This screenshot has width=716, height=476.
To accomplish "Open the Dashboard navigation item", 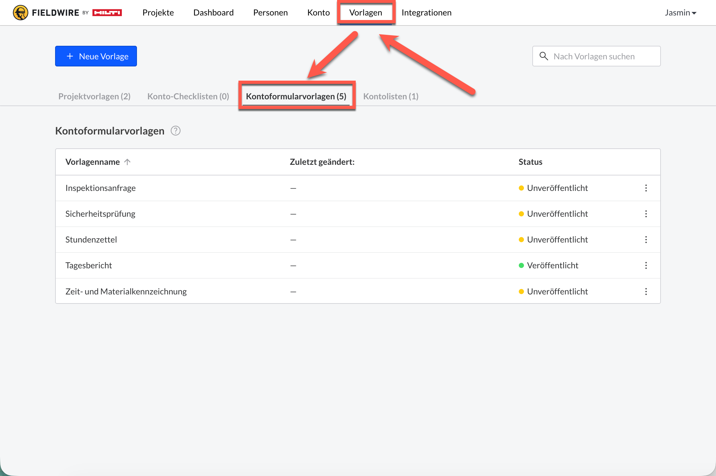I will point(213,13).
